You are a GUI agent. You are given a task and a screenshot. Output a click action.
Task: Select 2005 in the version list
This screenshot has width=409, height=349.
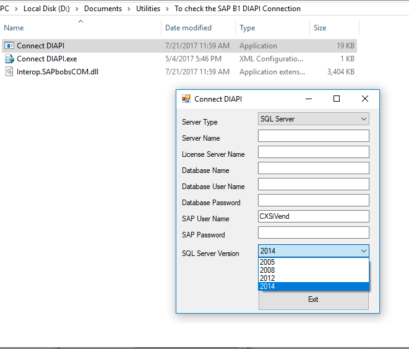(x=314, y=262)
